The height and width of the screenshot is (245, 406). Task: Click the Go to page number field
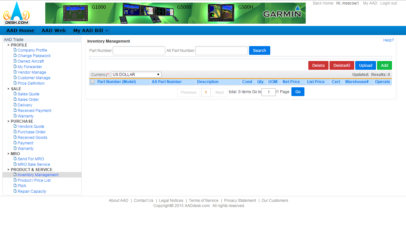269,92
